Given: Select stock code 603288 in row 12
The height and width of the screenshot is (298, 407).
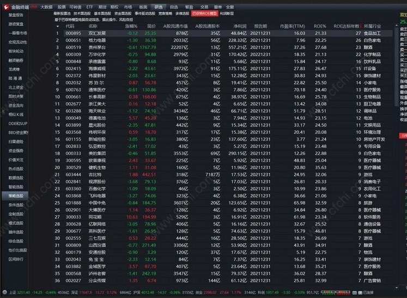Looking at the screenshot, I should (x=73, y=111).
